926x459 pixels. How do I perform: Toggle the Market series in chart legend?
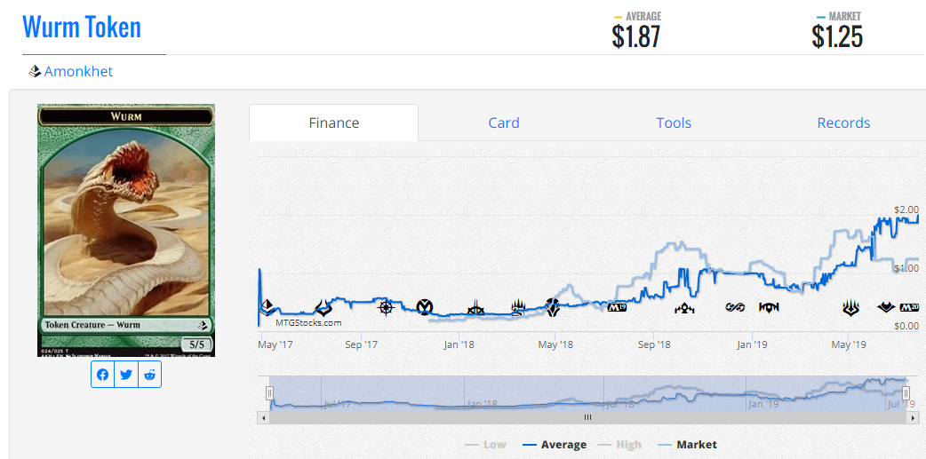pyautogui.click(x=687, y=444)
